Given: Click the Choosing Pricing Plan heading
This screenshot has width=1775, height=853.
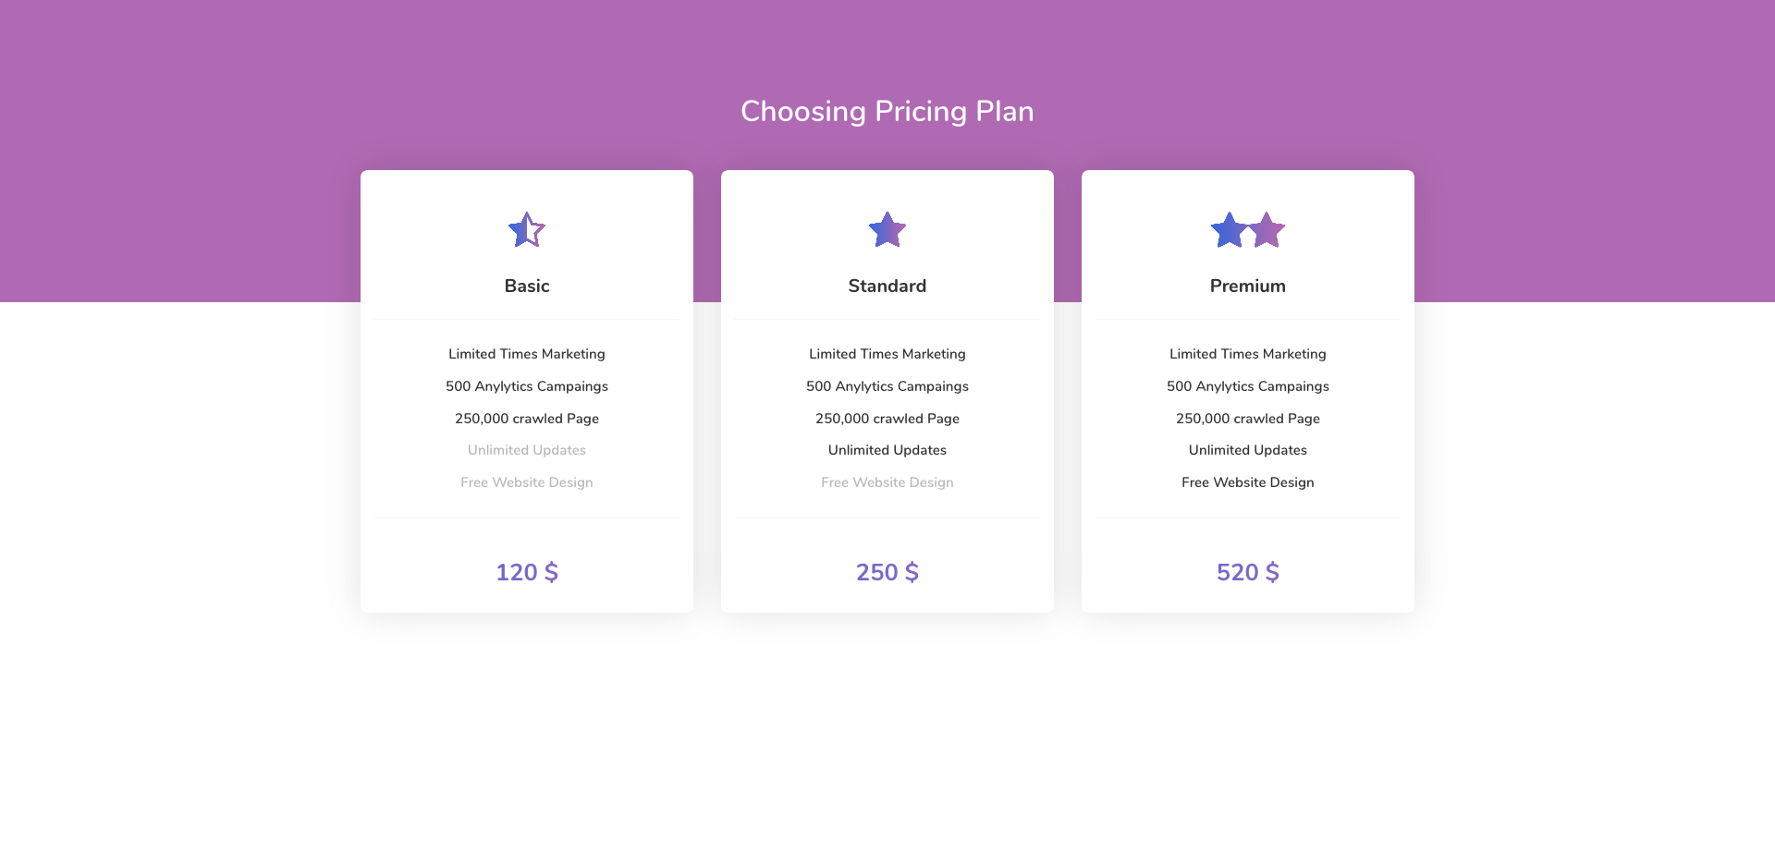Looking at the screenshot, I should point(887,112).
